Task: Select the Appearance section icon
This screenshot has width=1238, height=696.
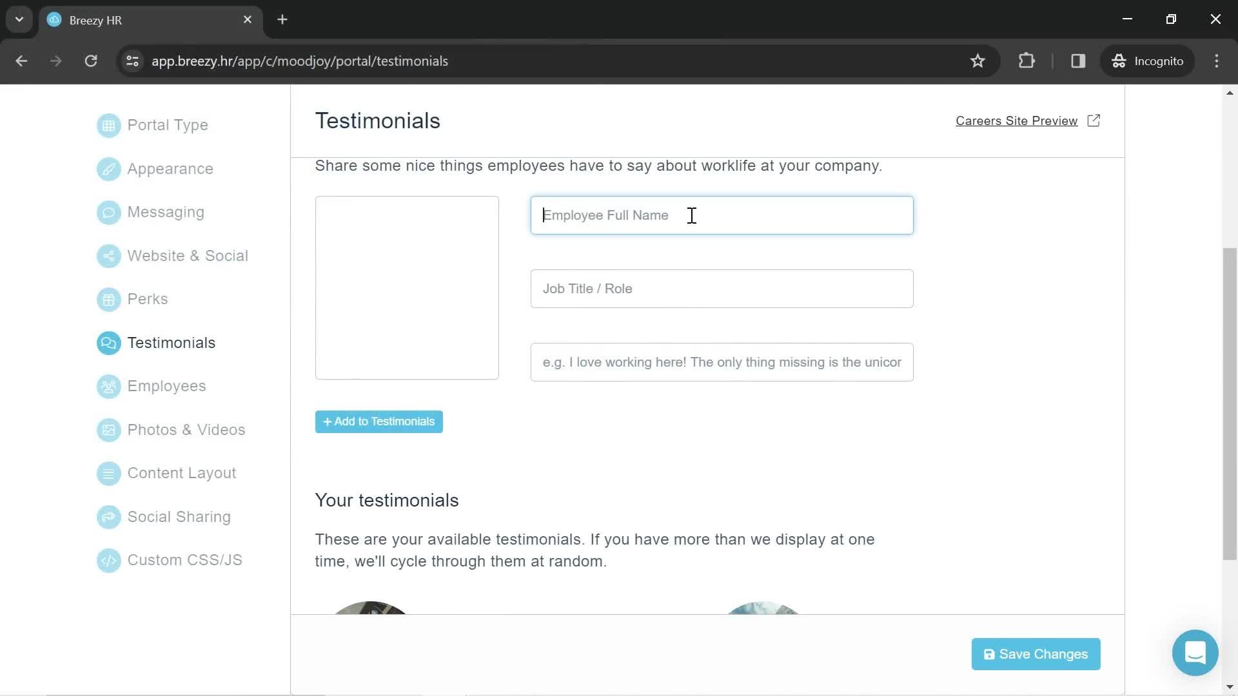Action: click(108, 169)
